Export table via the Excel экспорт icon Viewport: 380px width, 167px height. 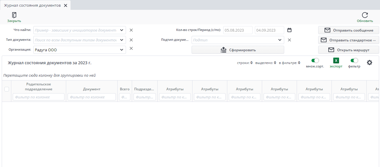(336, 60)
